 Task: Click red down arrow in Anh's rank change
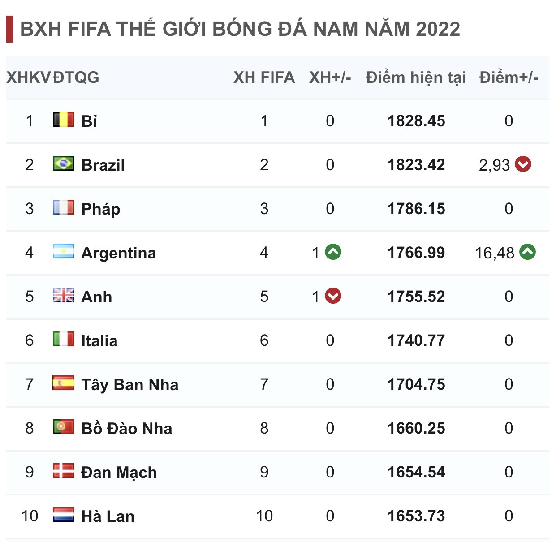tap(333, 296)
